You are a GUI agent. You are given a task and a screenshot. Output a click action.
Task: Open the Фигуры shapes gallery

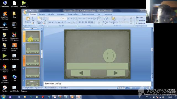(x=106, y=20)
